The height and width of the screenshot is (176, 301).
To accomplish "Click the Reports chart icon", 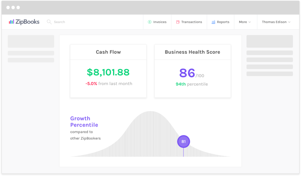I will (x=213, y=22).
